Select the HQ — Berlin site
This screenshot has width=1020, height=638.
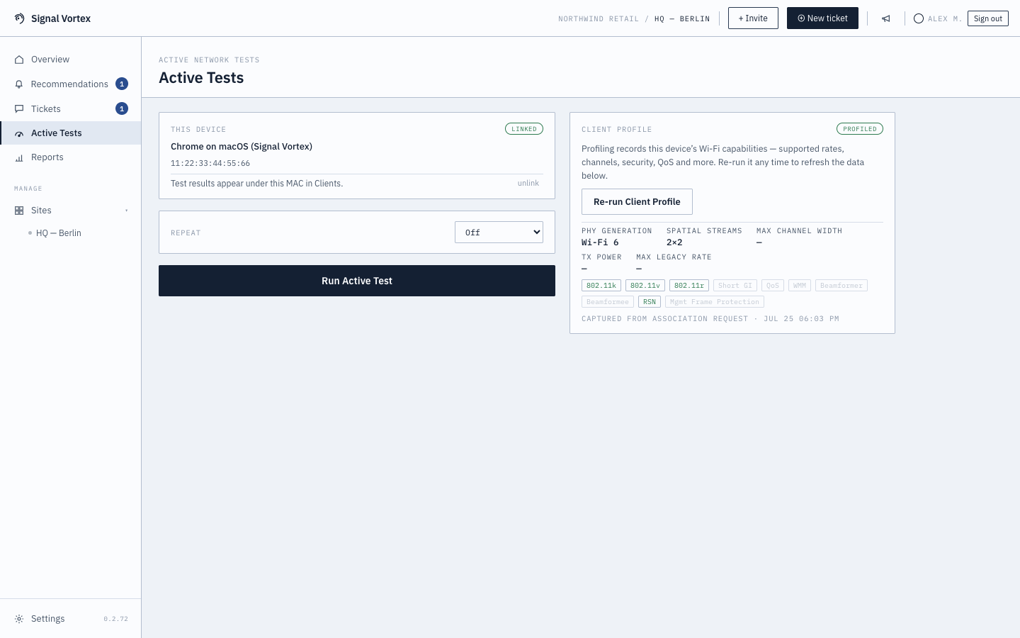pyautogui.click(x=59, y=233)
